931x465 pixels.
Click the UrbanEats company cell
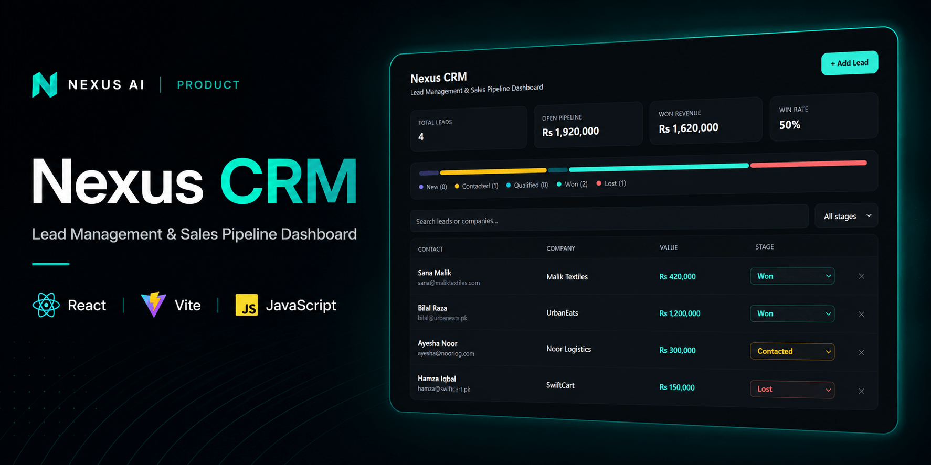tap(562, 313)
